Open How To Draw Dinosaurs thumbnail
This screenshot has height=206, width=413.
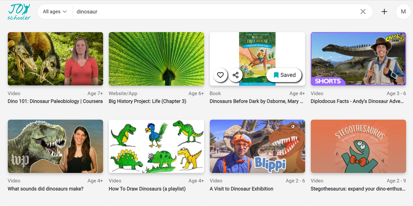pyautogui.click(x=156, y=146)
